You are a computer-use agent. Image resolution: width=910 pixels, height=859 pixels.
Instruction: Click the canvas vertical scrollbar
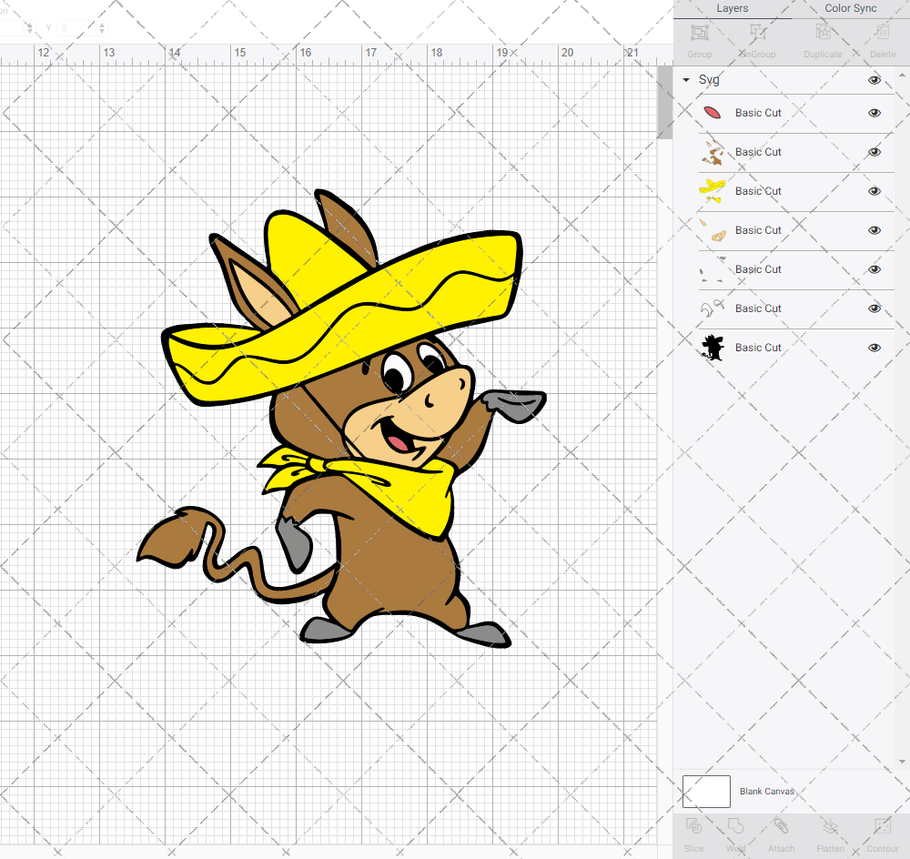click(x=664, y=102)
